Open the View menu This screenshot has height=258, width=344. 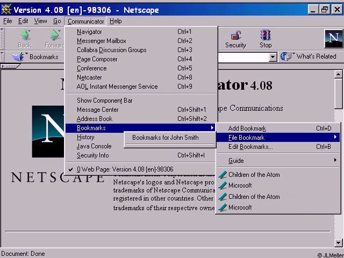coord(41,21)
